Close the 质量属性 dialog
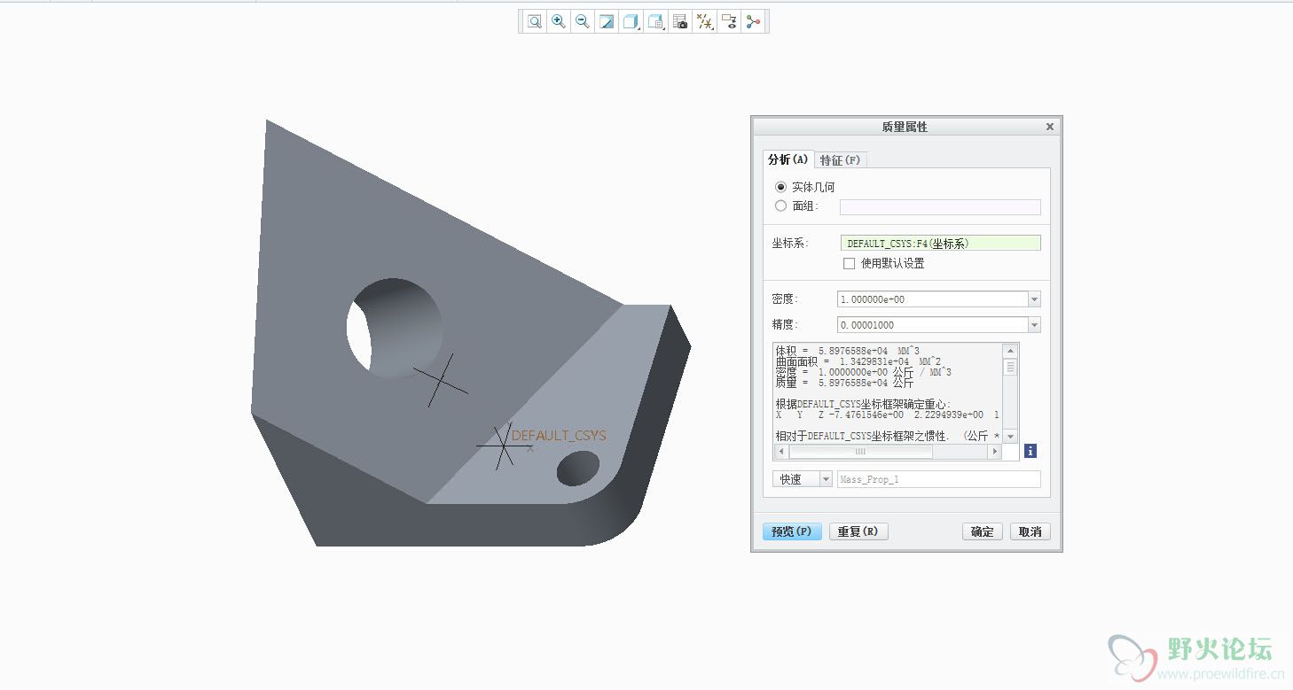The width and height of the screenshot is (1293, 690). (1050, 127)
